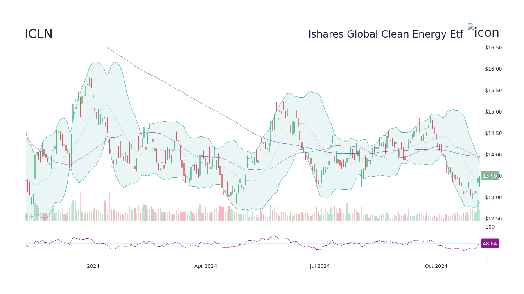The image size is (524, 294).
Task: Click the $14.50 price axis label
Action: tap(493, 134)
